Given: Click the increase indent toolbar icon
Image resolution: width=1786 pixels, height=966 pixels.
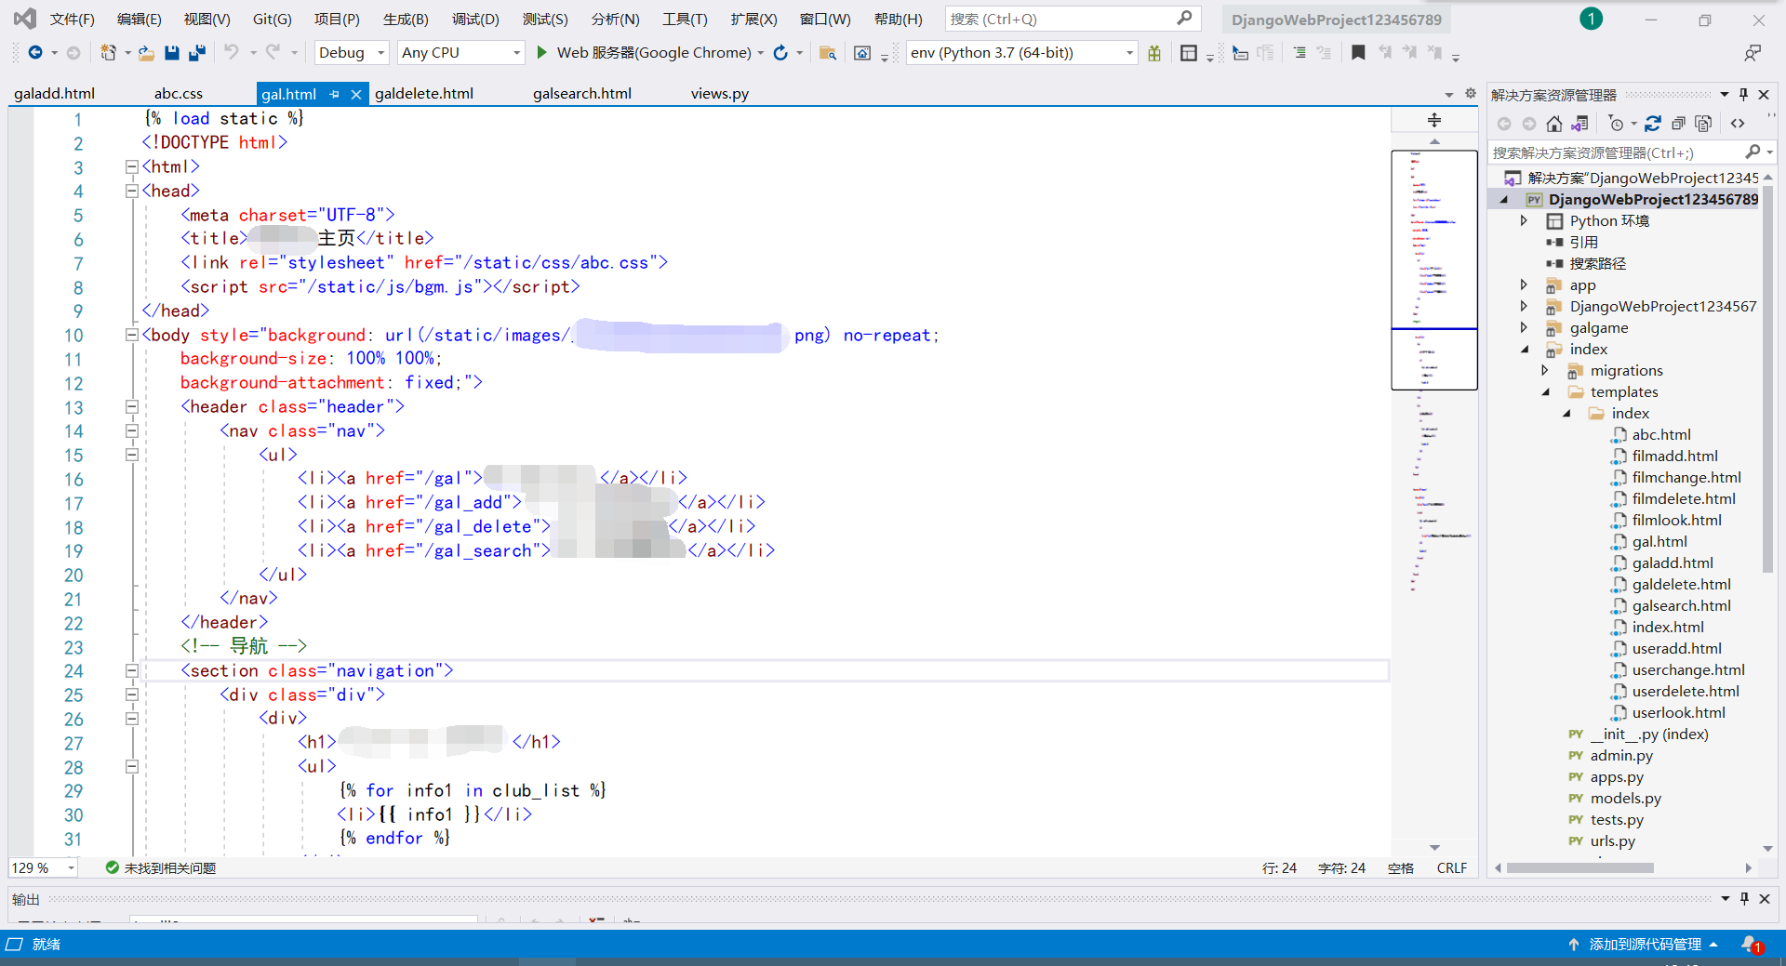Looking at the screenshot, I should point(1300,53).
